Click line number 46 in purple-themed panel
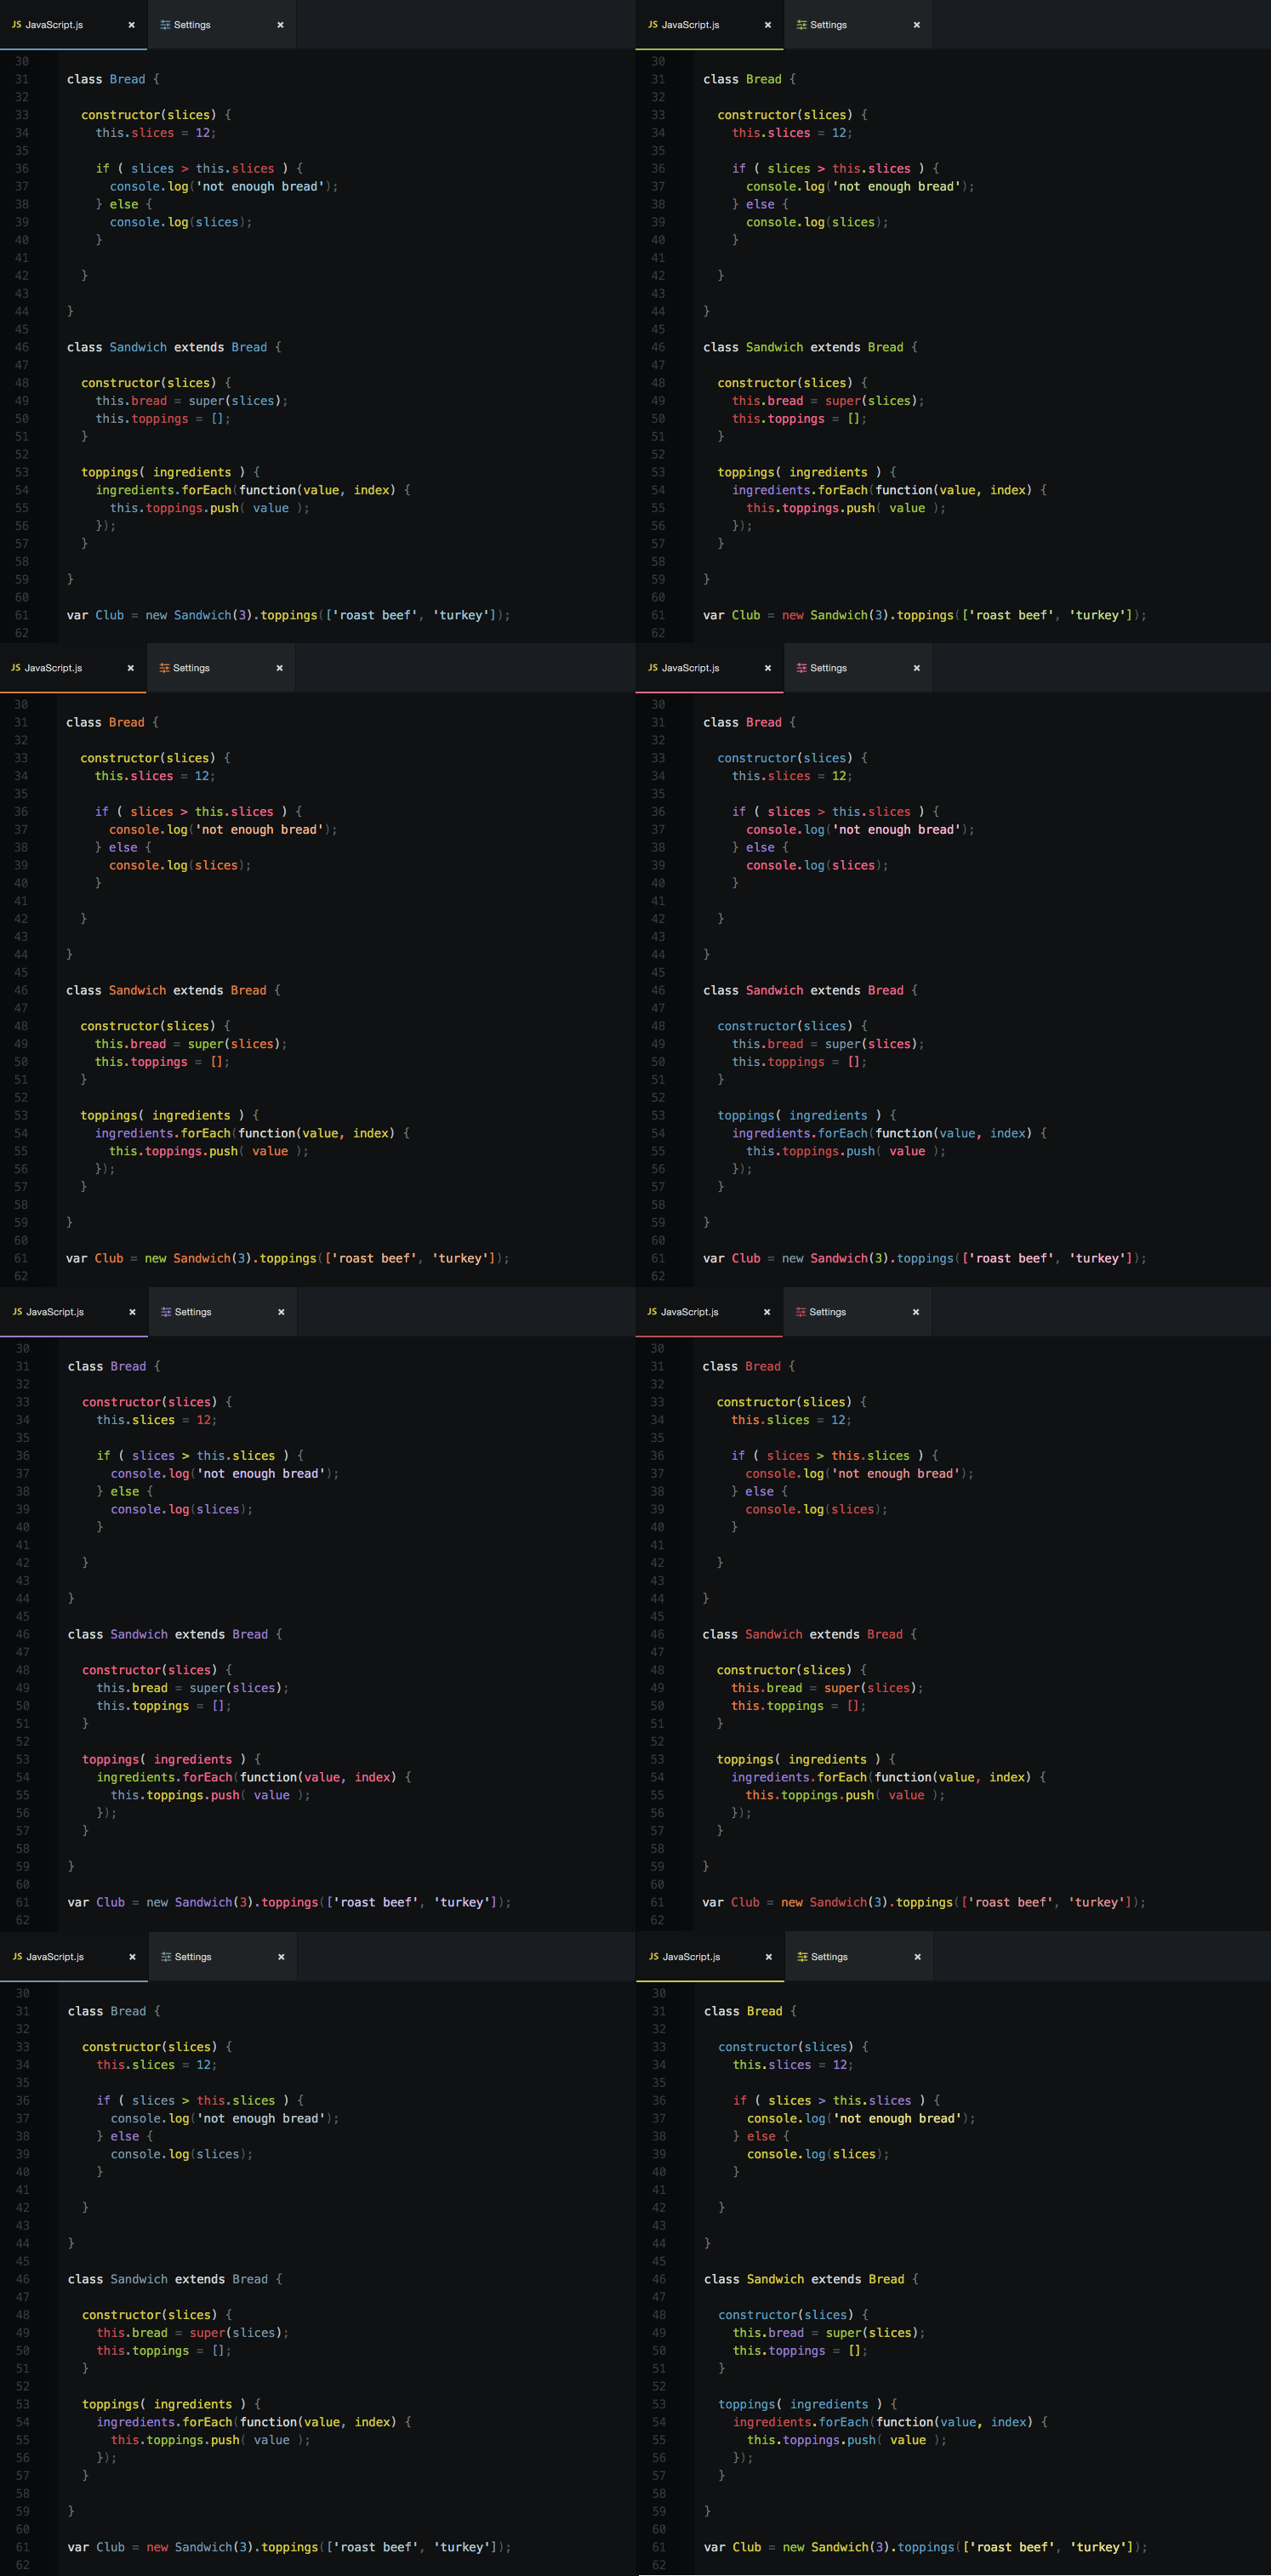 [22, 1634]
